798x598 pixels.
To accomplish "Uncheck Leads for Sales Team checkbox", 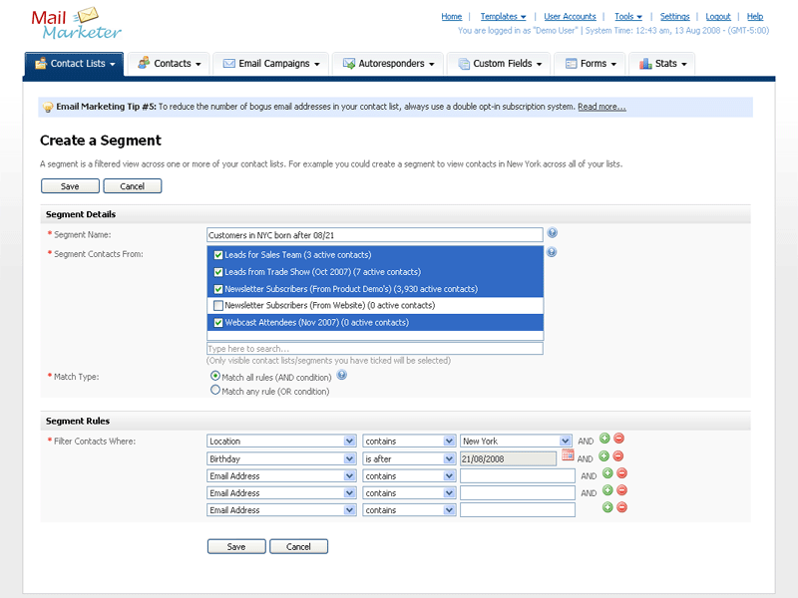I will point(218,255).
